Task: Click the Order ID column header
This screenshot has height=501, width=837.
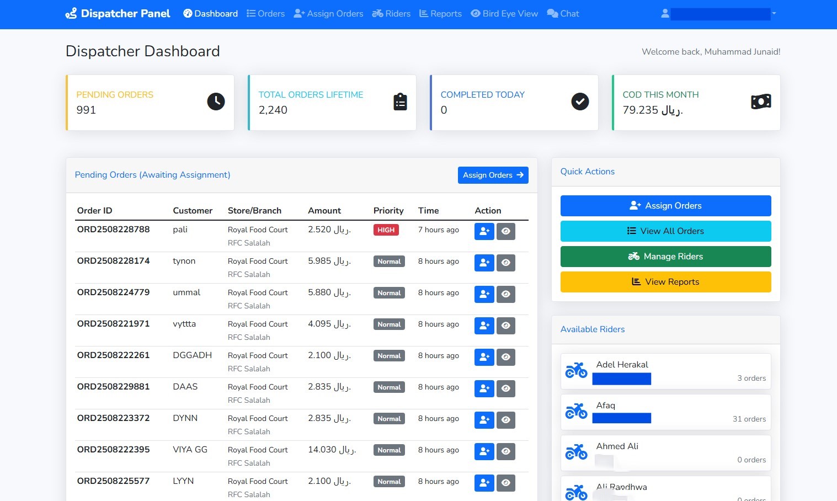Action: [94, 211]
